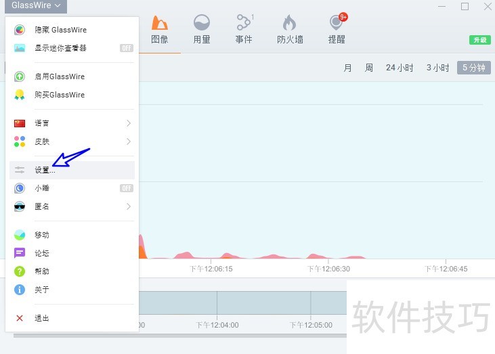Click the 下午12:05:00 timeline slider marker
Viewport: 495px width, 354px height.
311,325
